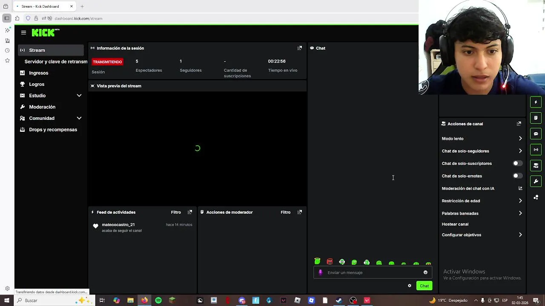Screen dimensions: 545x306
Task: Open a new browser tab
Action: tap(82, 6)
